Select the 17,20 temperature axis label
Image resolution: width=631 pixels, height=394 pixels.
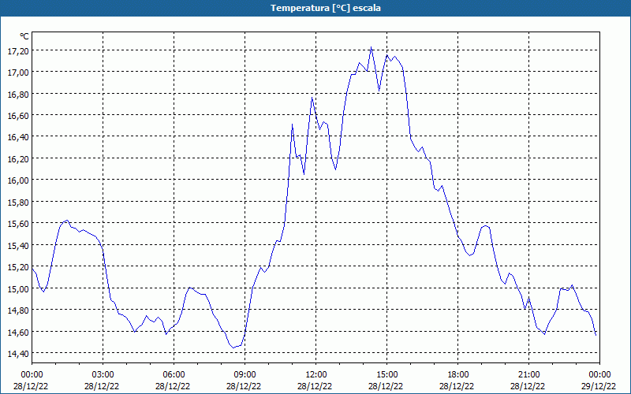click(18, 51)
